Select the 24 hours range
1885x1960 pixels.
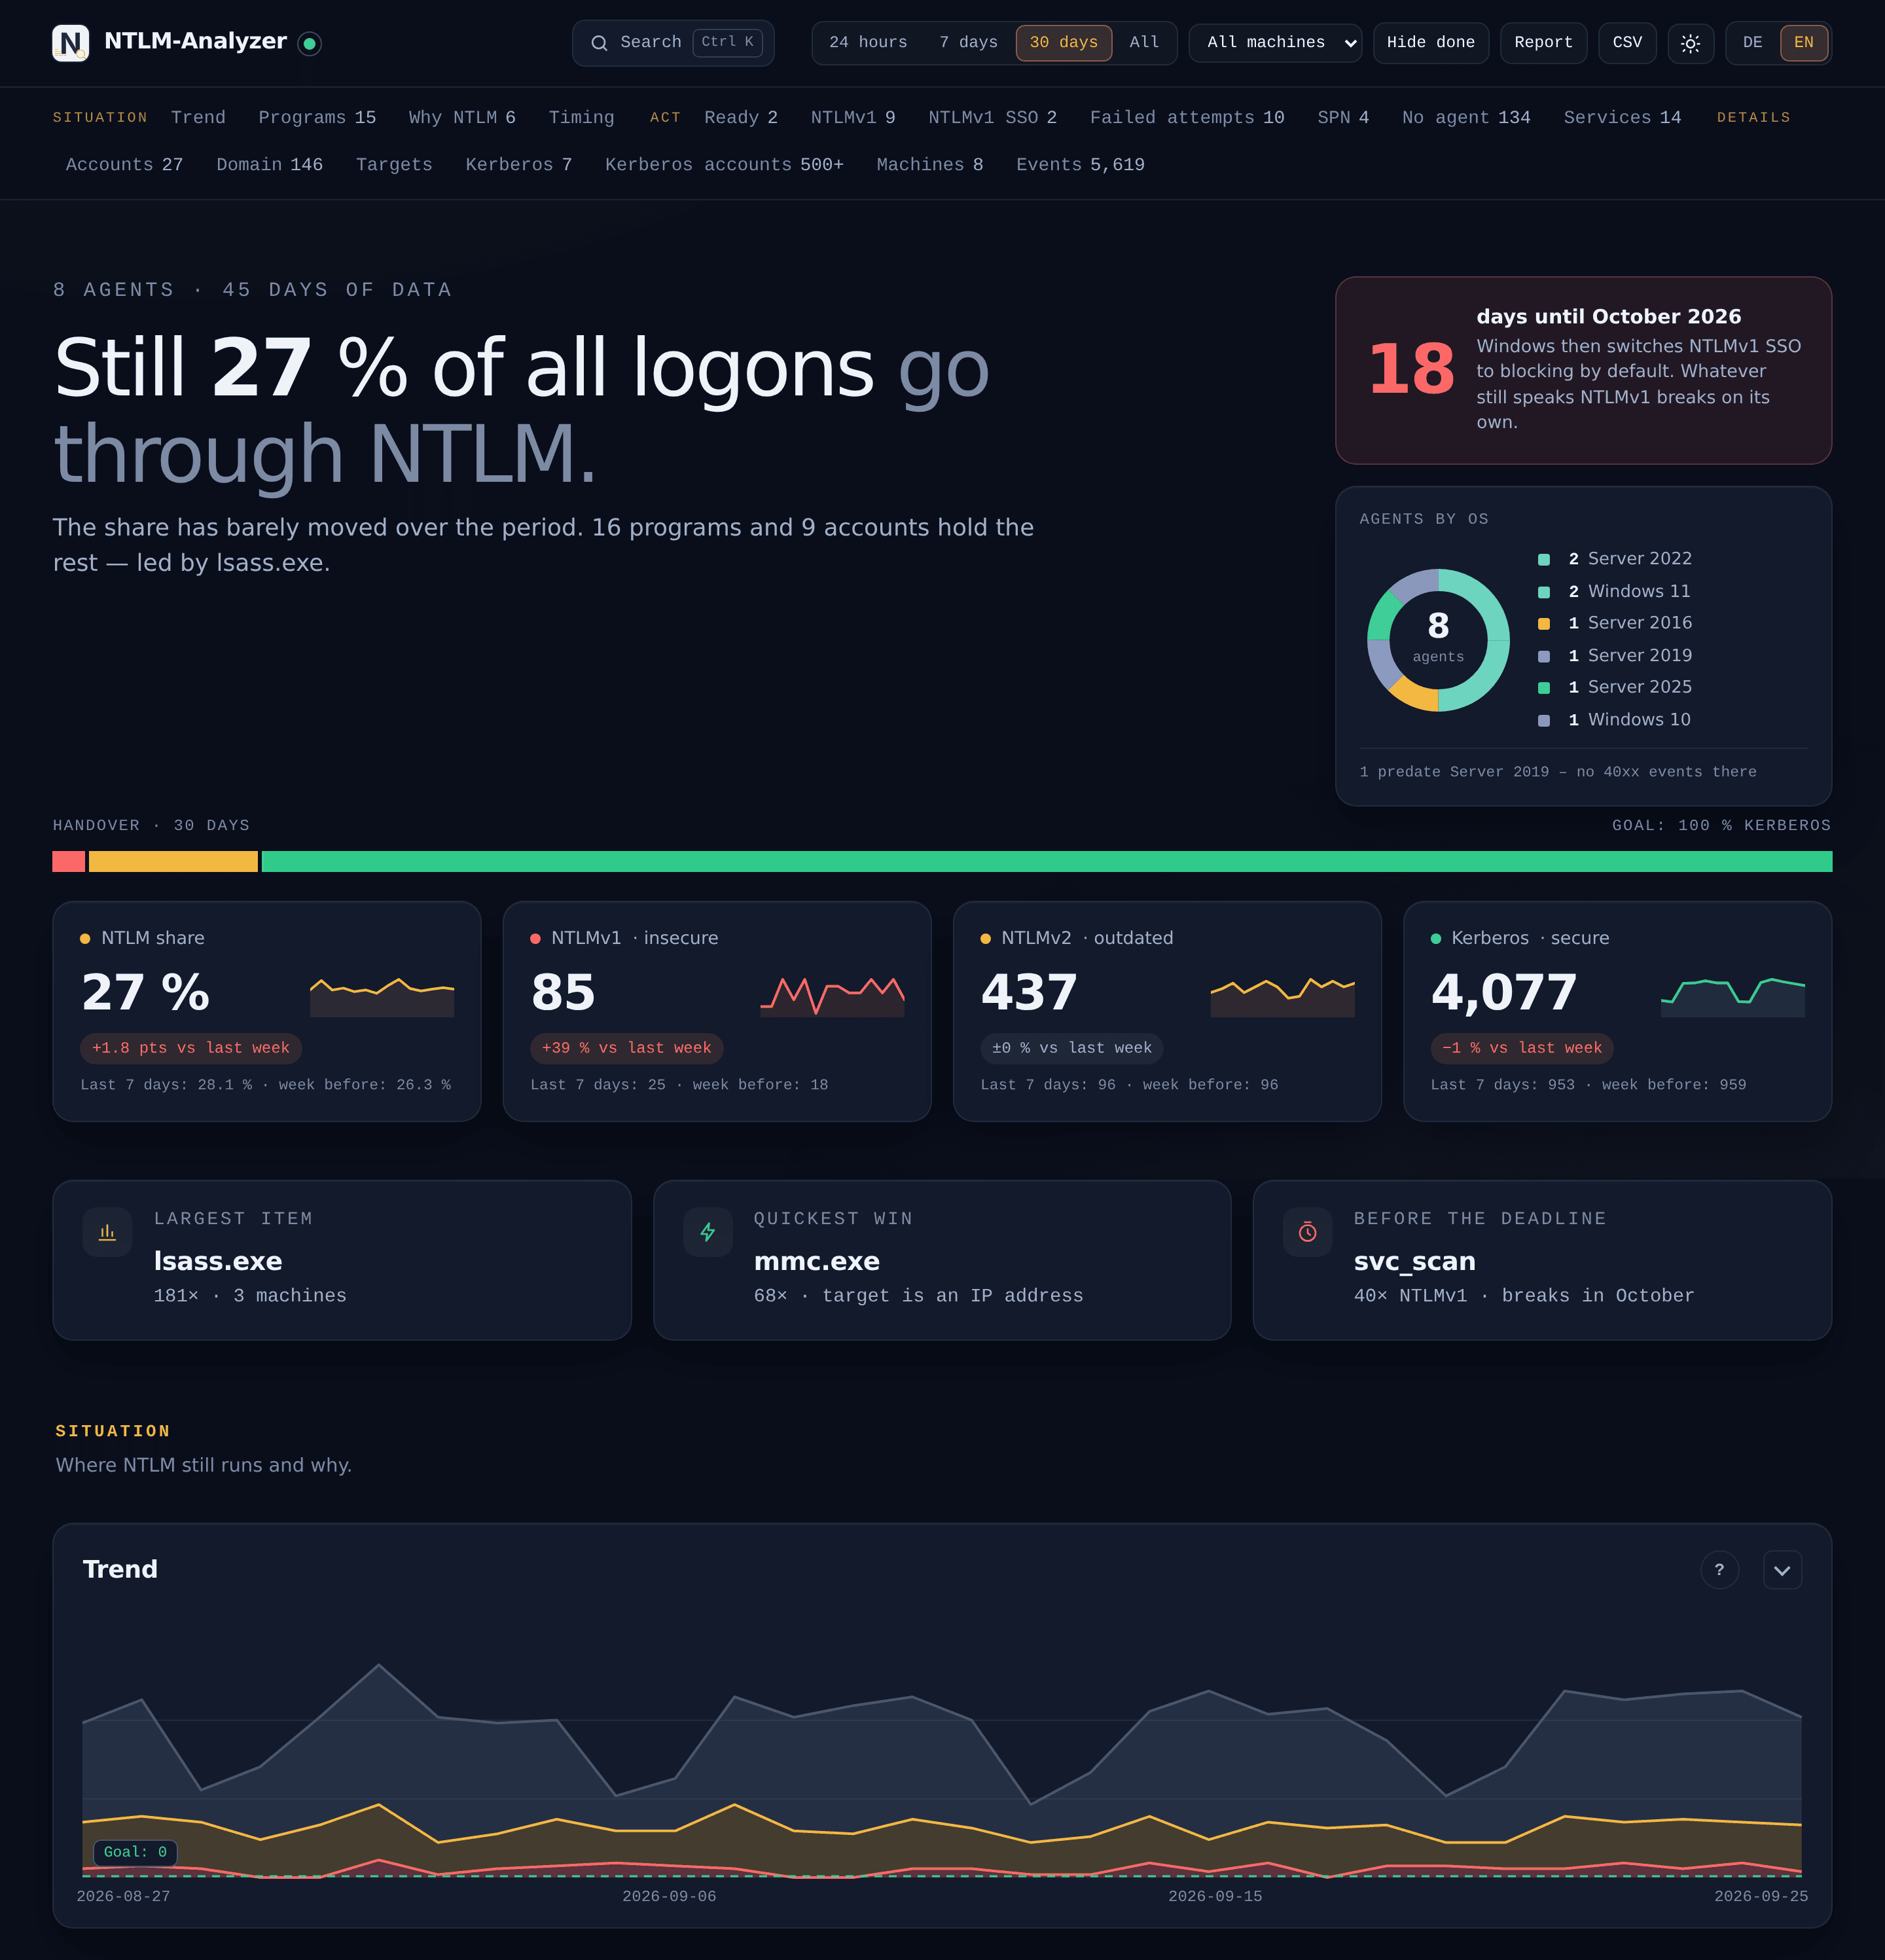pos(868,43)
